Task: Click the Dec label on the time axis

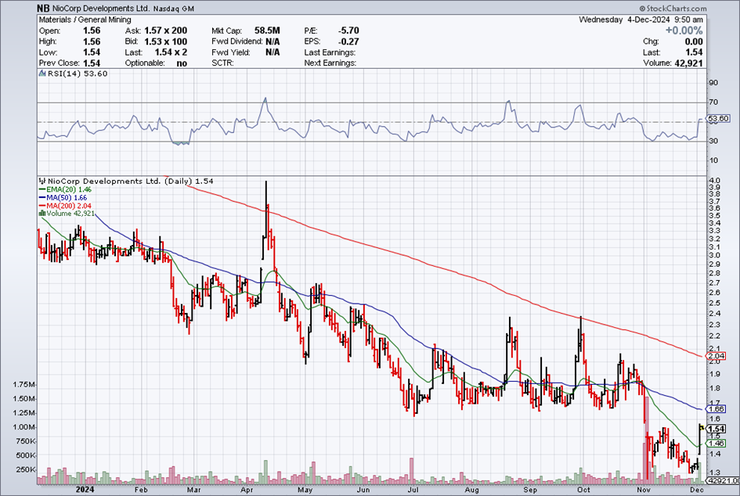Action: 697,490
